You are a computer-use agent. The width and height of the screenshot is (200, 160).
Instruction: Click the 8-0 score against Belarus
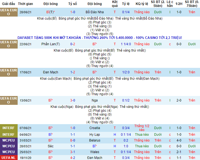coord(73,140)
